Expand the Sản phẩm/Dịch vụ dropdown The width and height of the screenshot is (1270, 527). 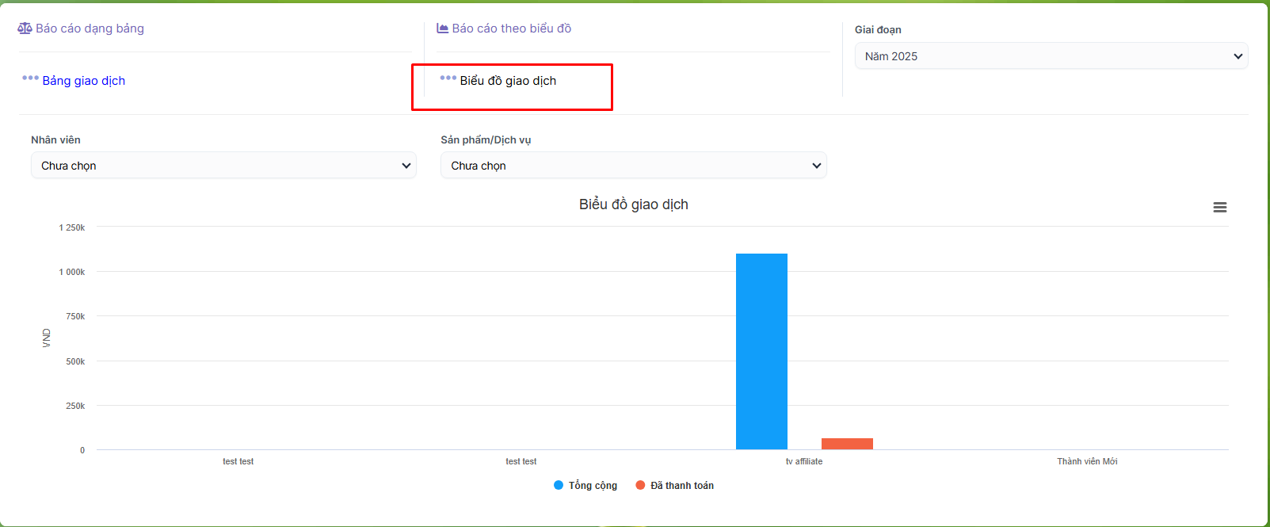click(x=633, y=166)
